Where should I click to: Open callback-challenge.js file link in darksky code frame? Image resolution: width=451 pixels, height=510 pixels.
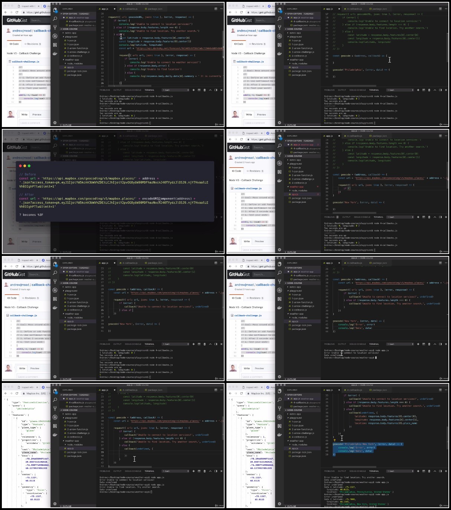[25, 62]
